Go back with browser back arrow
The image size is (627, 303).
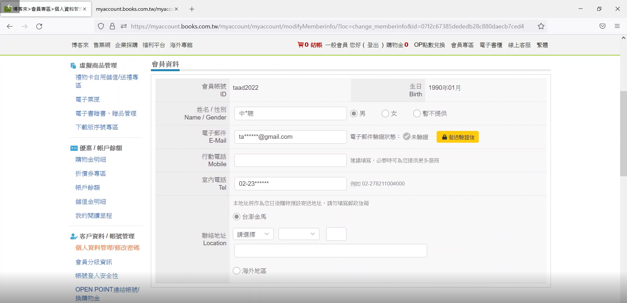(10, 26)
